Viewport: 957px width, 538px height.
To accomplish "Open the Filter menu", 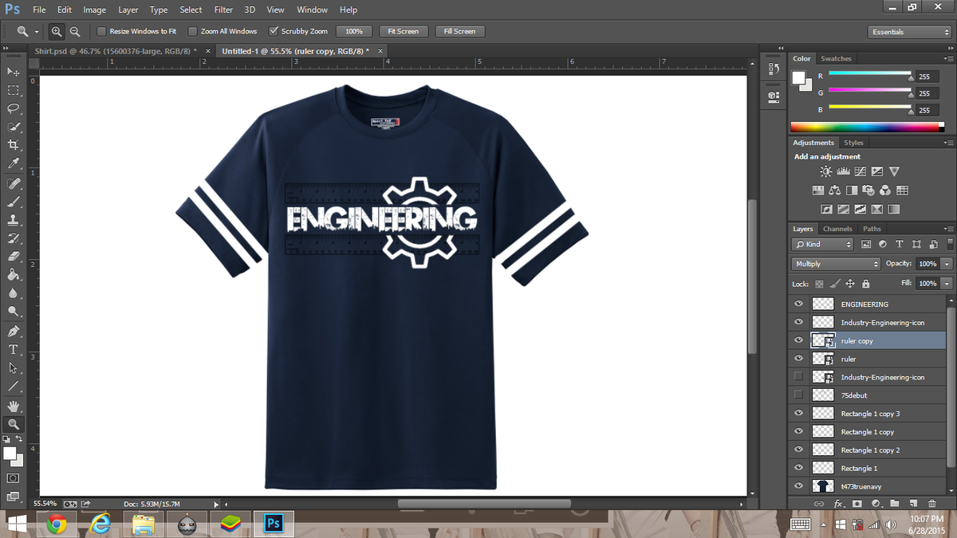I will 223,10.
